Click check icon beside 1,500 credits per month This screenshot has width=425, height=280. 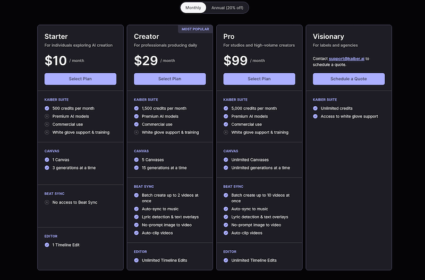pyautogui.click(x=137, y=108)
